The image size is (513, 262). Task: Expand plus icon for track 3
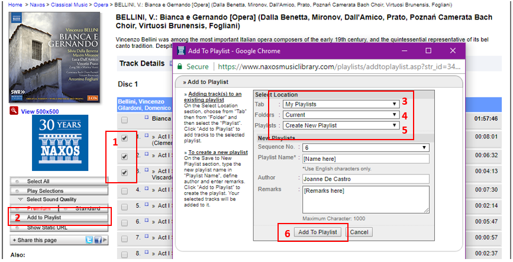pyautogui.click(x=147, y=170)
